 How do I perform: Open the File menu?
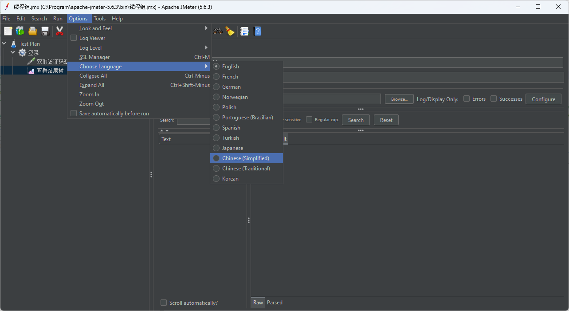pos(6,19)
